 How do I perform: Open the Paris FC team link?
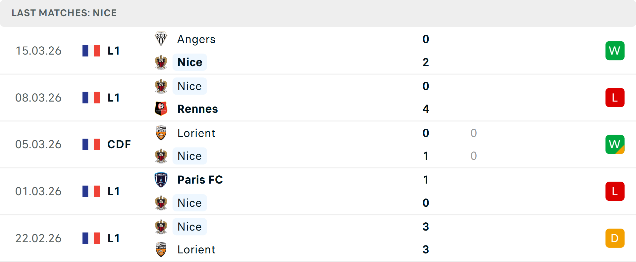pos(200,180)
